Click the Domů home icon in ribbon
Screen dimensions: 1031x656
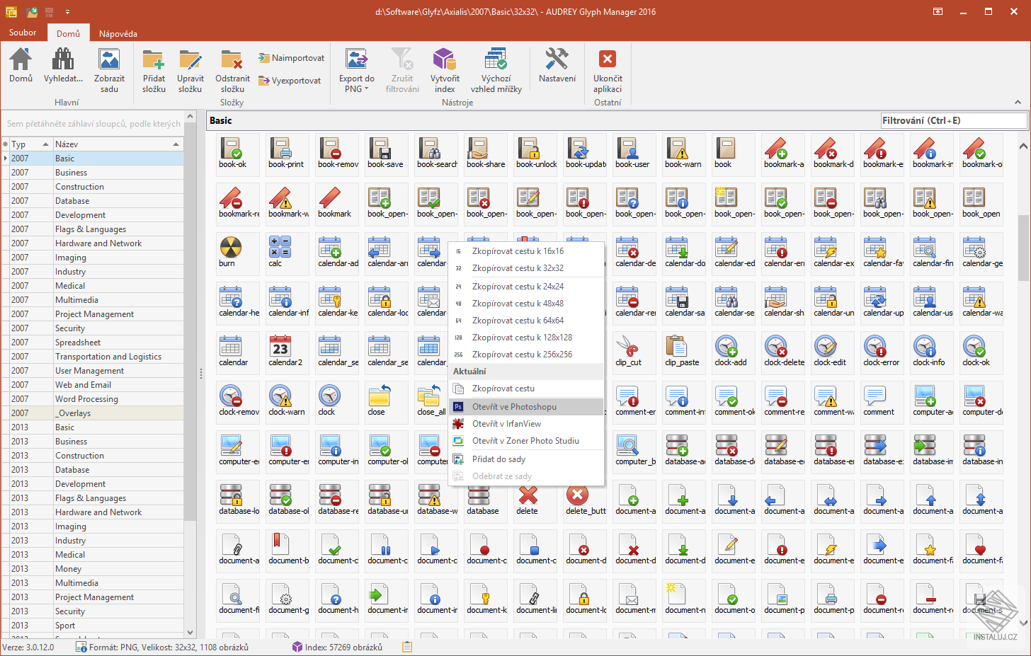[x=21, y=60]
